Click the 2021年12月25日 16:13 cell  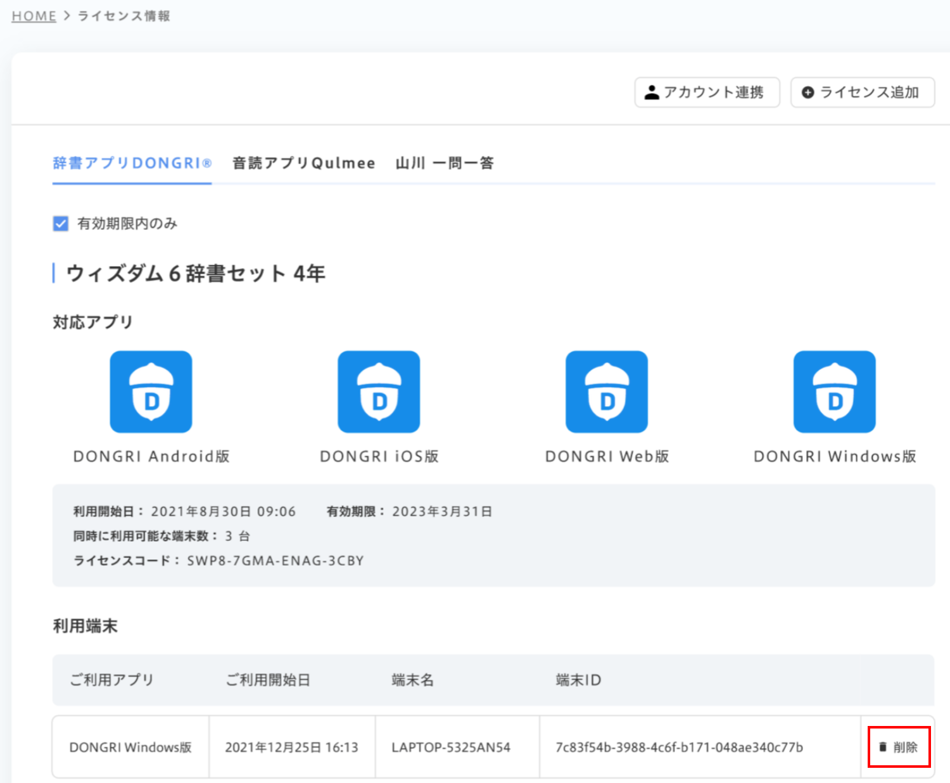(292, 747)
